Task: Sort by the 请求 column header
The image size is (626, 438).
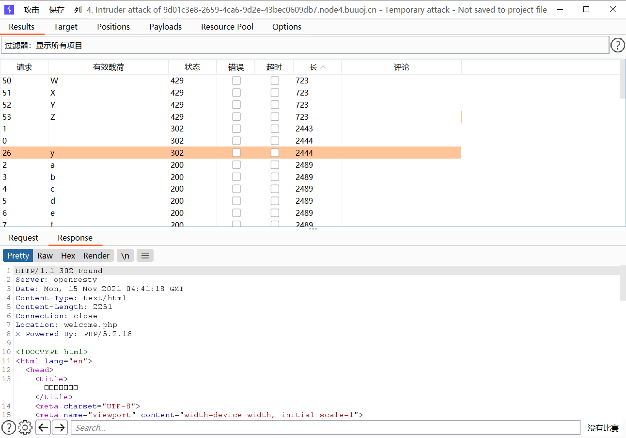Action: (24, 67)
